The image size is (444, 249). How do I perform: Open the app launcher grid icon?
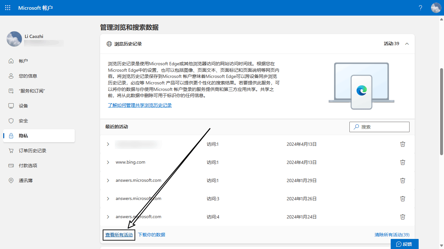click(x=8, y=8)
